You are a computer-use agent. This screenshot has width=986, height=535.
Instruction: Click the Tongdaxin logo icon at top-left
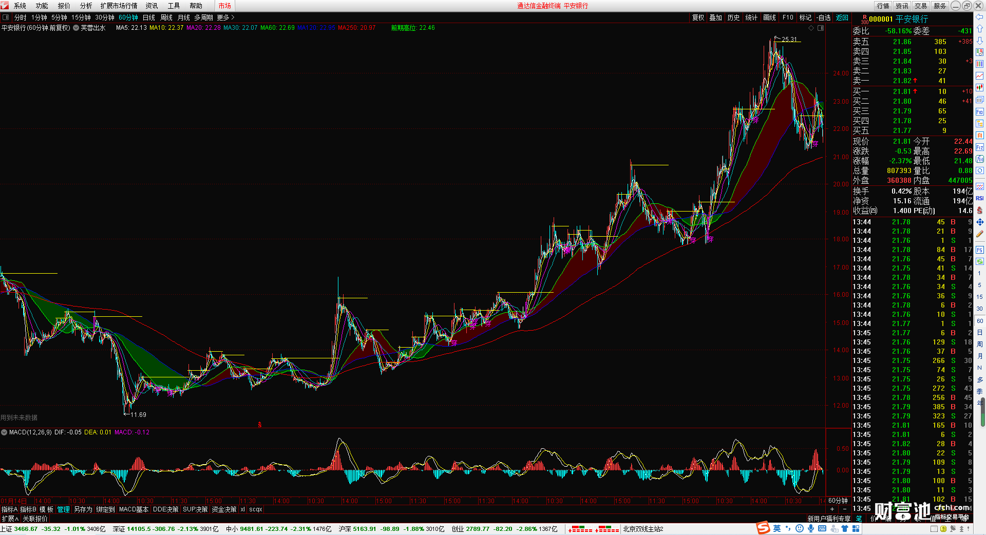tap(5, 6)
